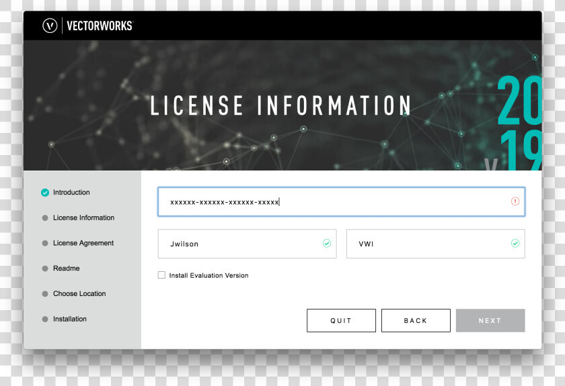Click the green checkmark in Jwilson field
Image resolution: width=565 pixels, height=386 pixels.
pyautogui.click(x=327, y=244)
